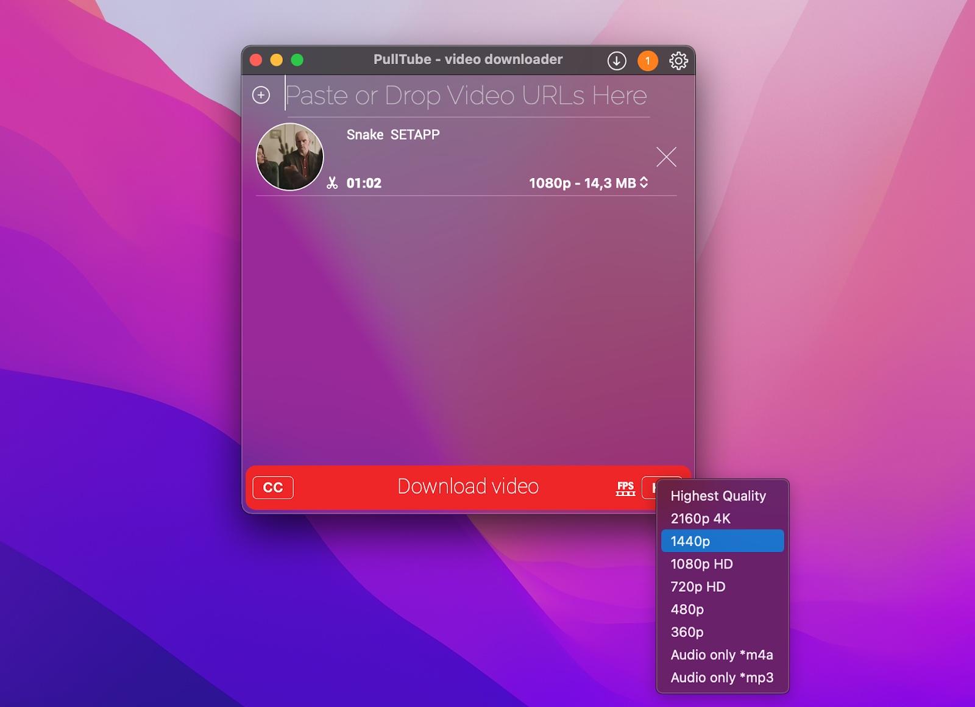The image size is (975, 707).
Task: Expand the 1080p - 14,3 MB selector
Action: pos(588,183)
